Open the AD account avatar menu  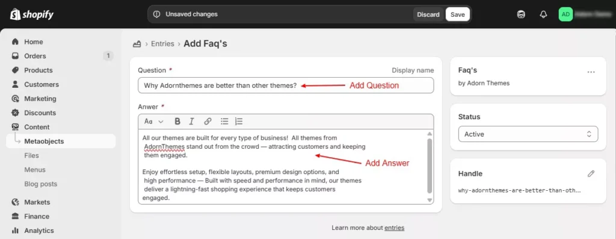[565, 14]
